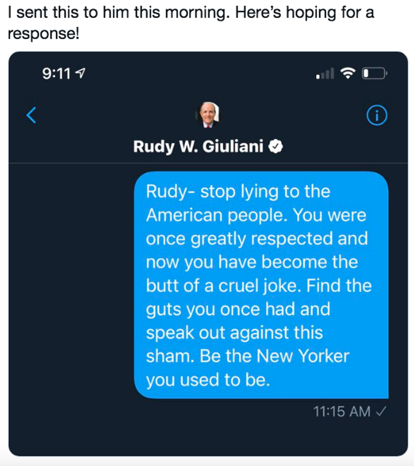Click the cellular signal bars icon

(324, 75)
